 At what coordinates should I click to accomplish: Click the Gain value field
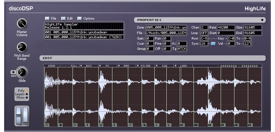tap(150, 38)
